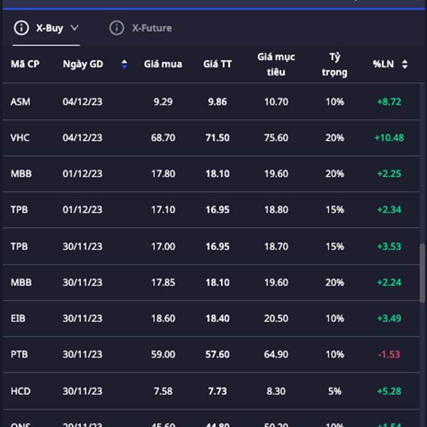Open the VHC stock symbol

(21, 138)
